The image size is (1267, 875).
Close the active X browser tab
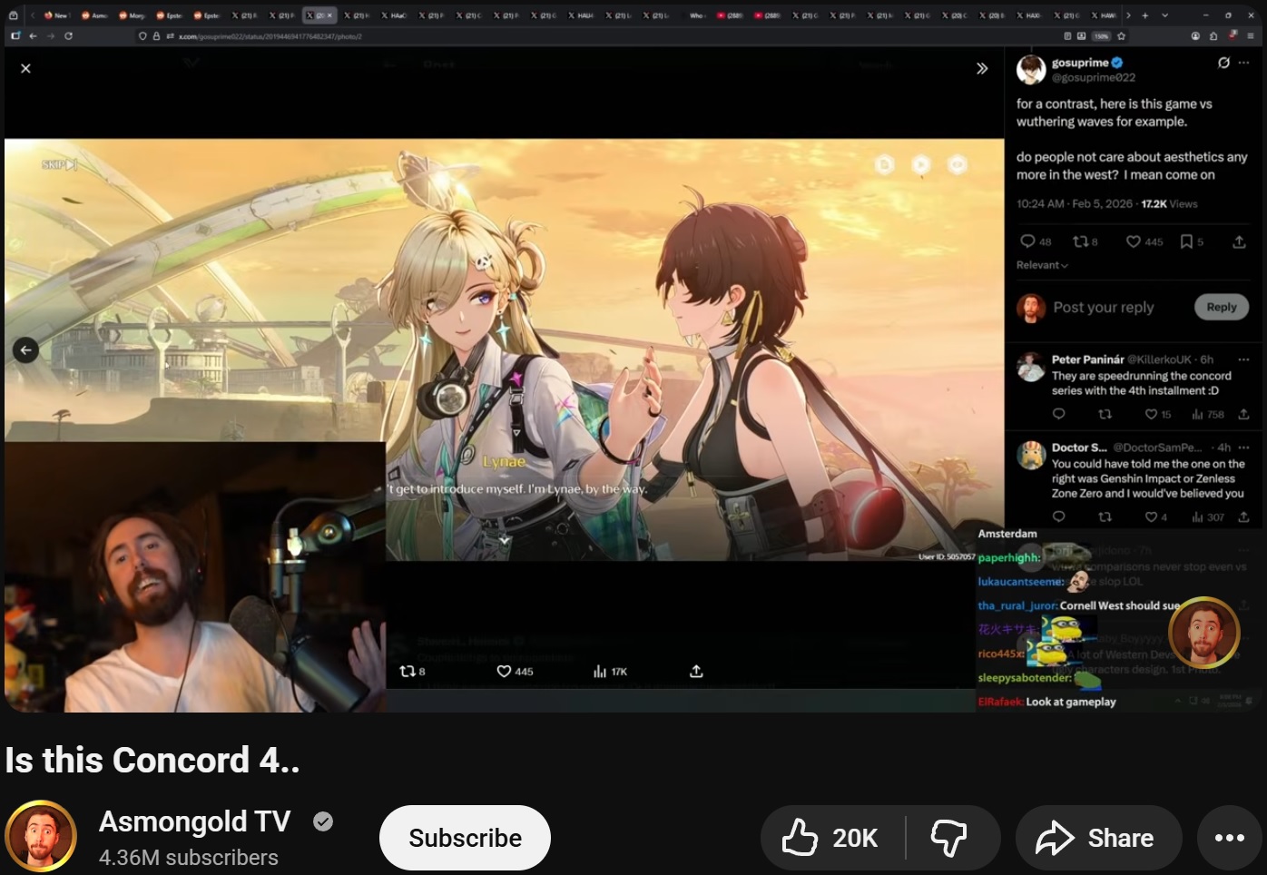[329, 15]
